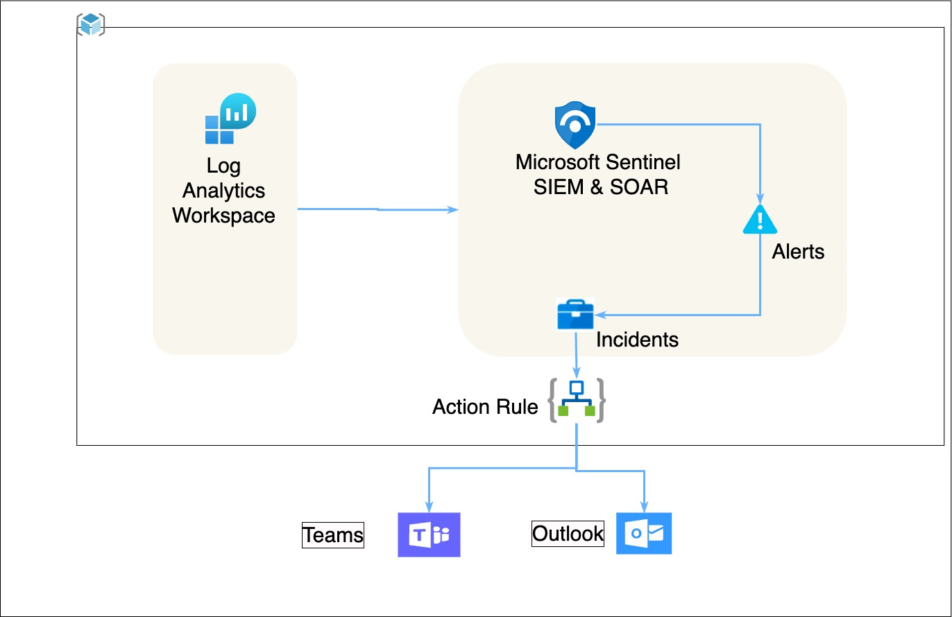The image size is (952, 617).
Task: Select the "Incidents" text label
Action: coord(637,340)
